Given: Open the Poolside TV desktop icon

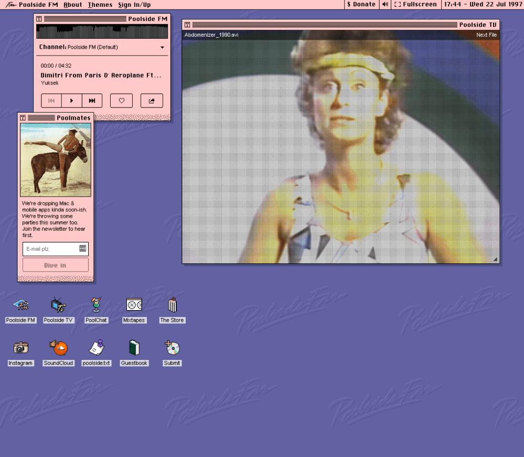Looking at the screenshot, I should click(x=58, y=305).
